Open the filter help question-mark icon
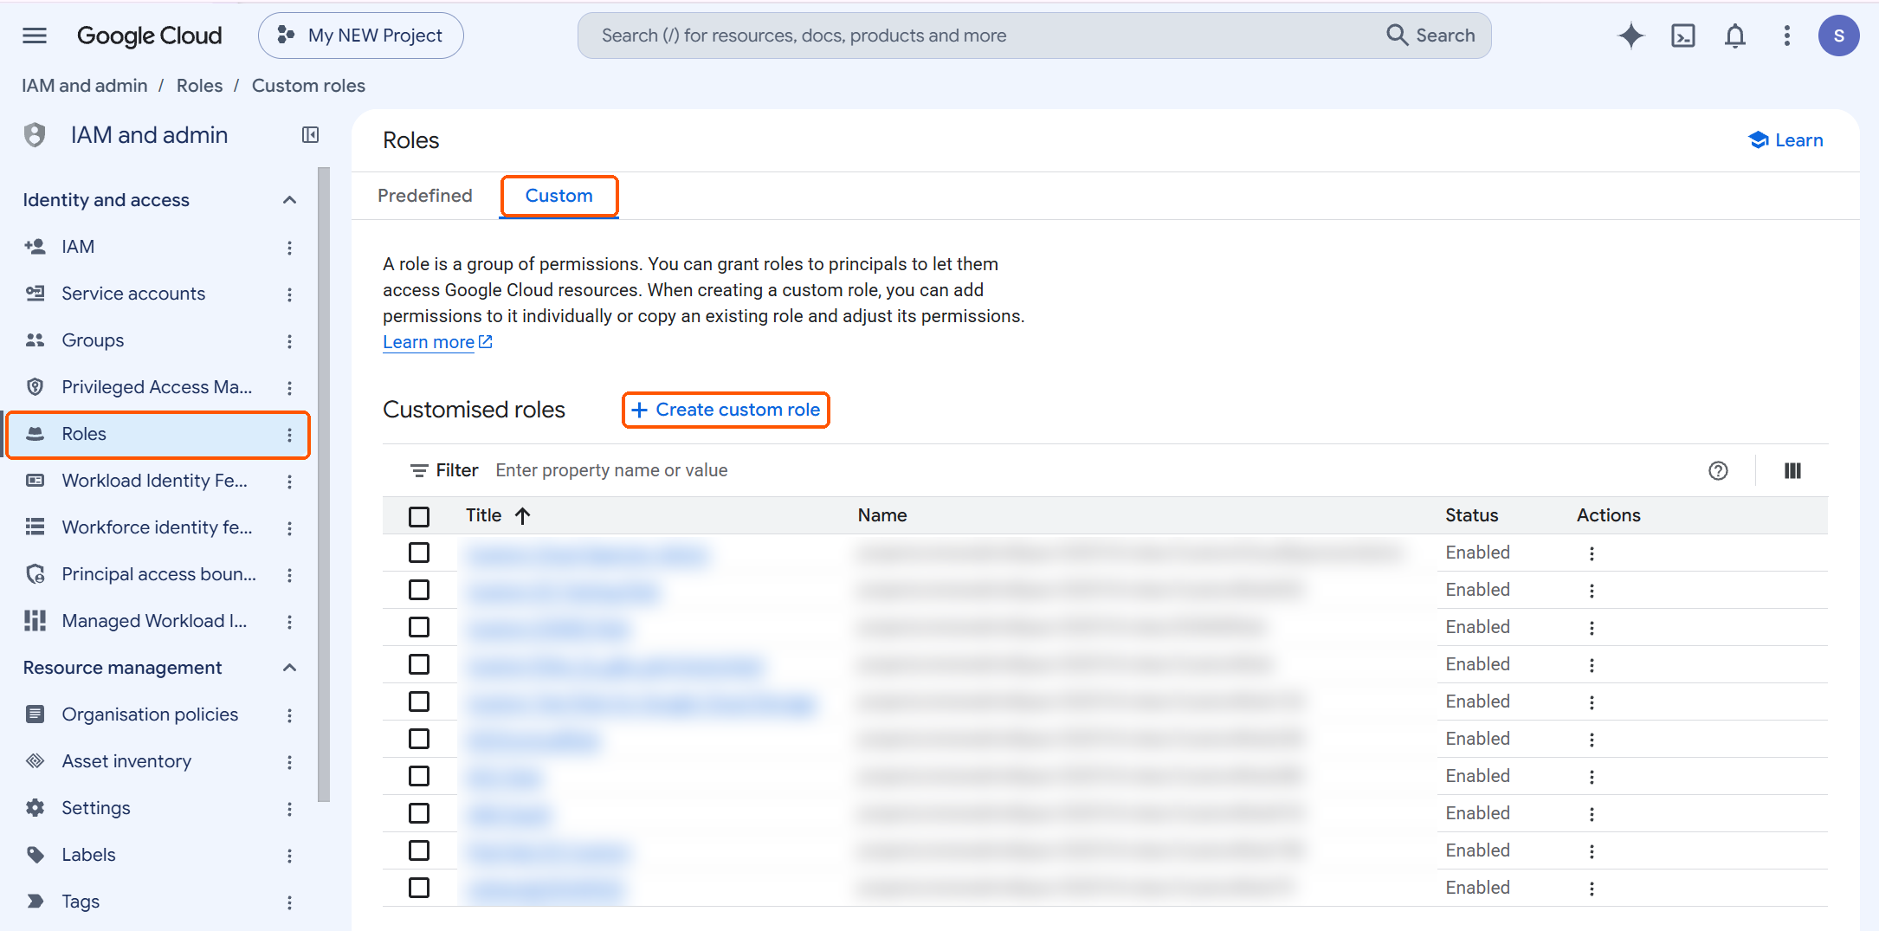This screenshot has width=1879, height=931. click(x=1718, y=470)
